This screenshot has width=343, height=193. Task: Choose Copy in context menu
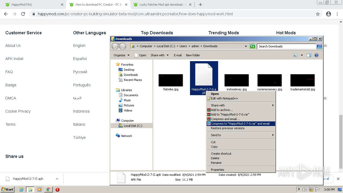[x=241, y=147]
